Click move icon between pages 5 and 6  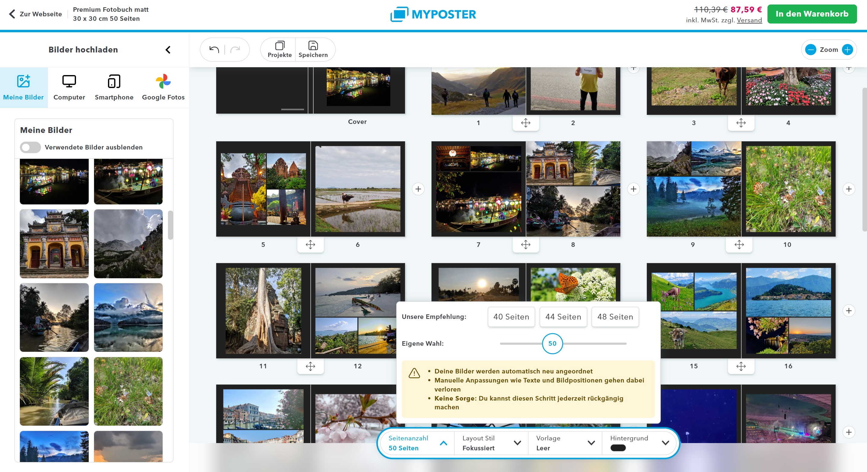(310, 244)
